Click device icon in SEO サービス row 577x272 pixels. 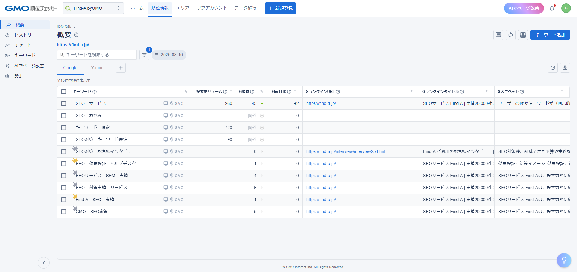[165, 103]
